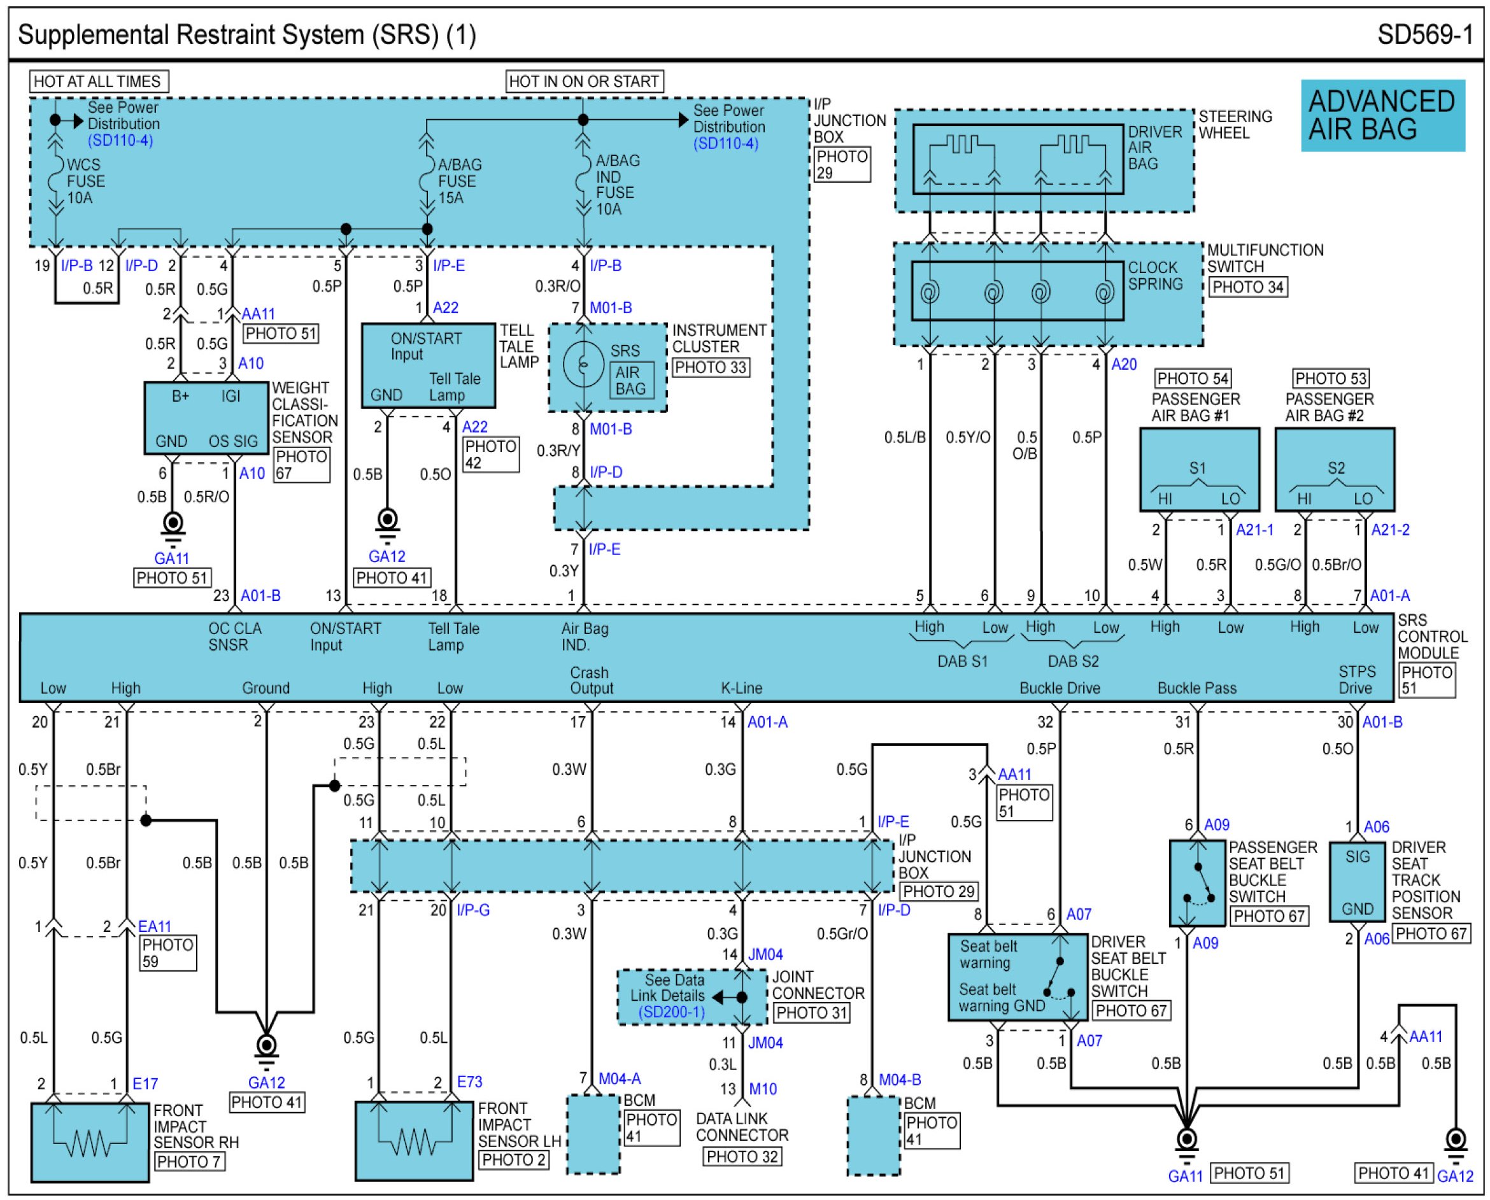Click the Weight Classification Sensor block
Viewport: 1490px width, 1200px height.
206,418
